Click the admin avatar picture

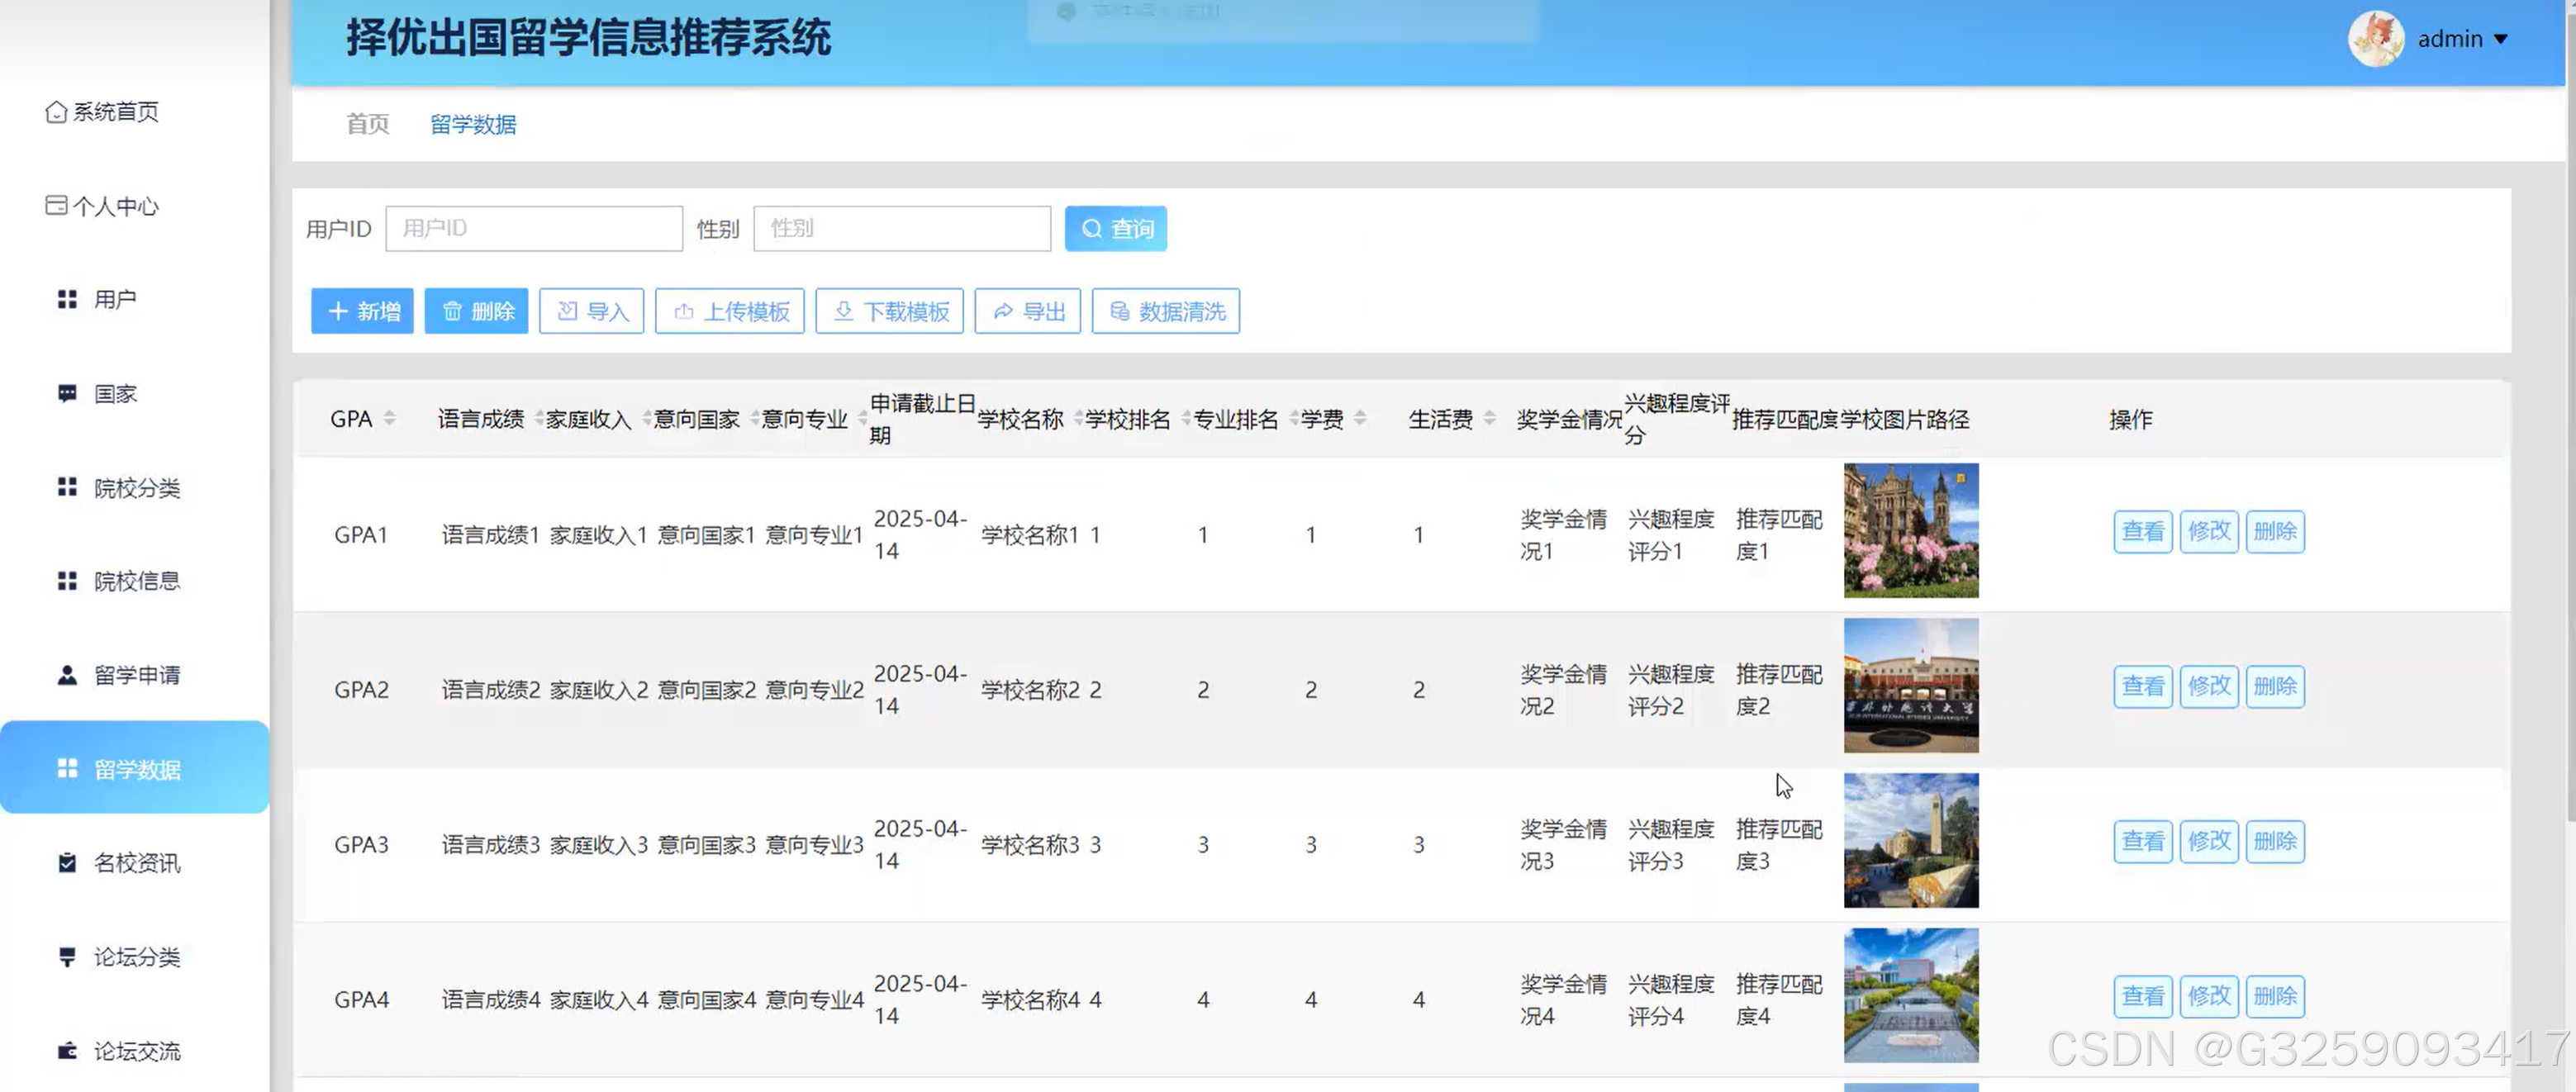pos(2376,39)
